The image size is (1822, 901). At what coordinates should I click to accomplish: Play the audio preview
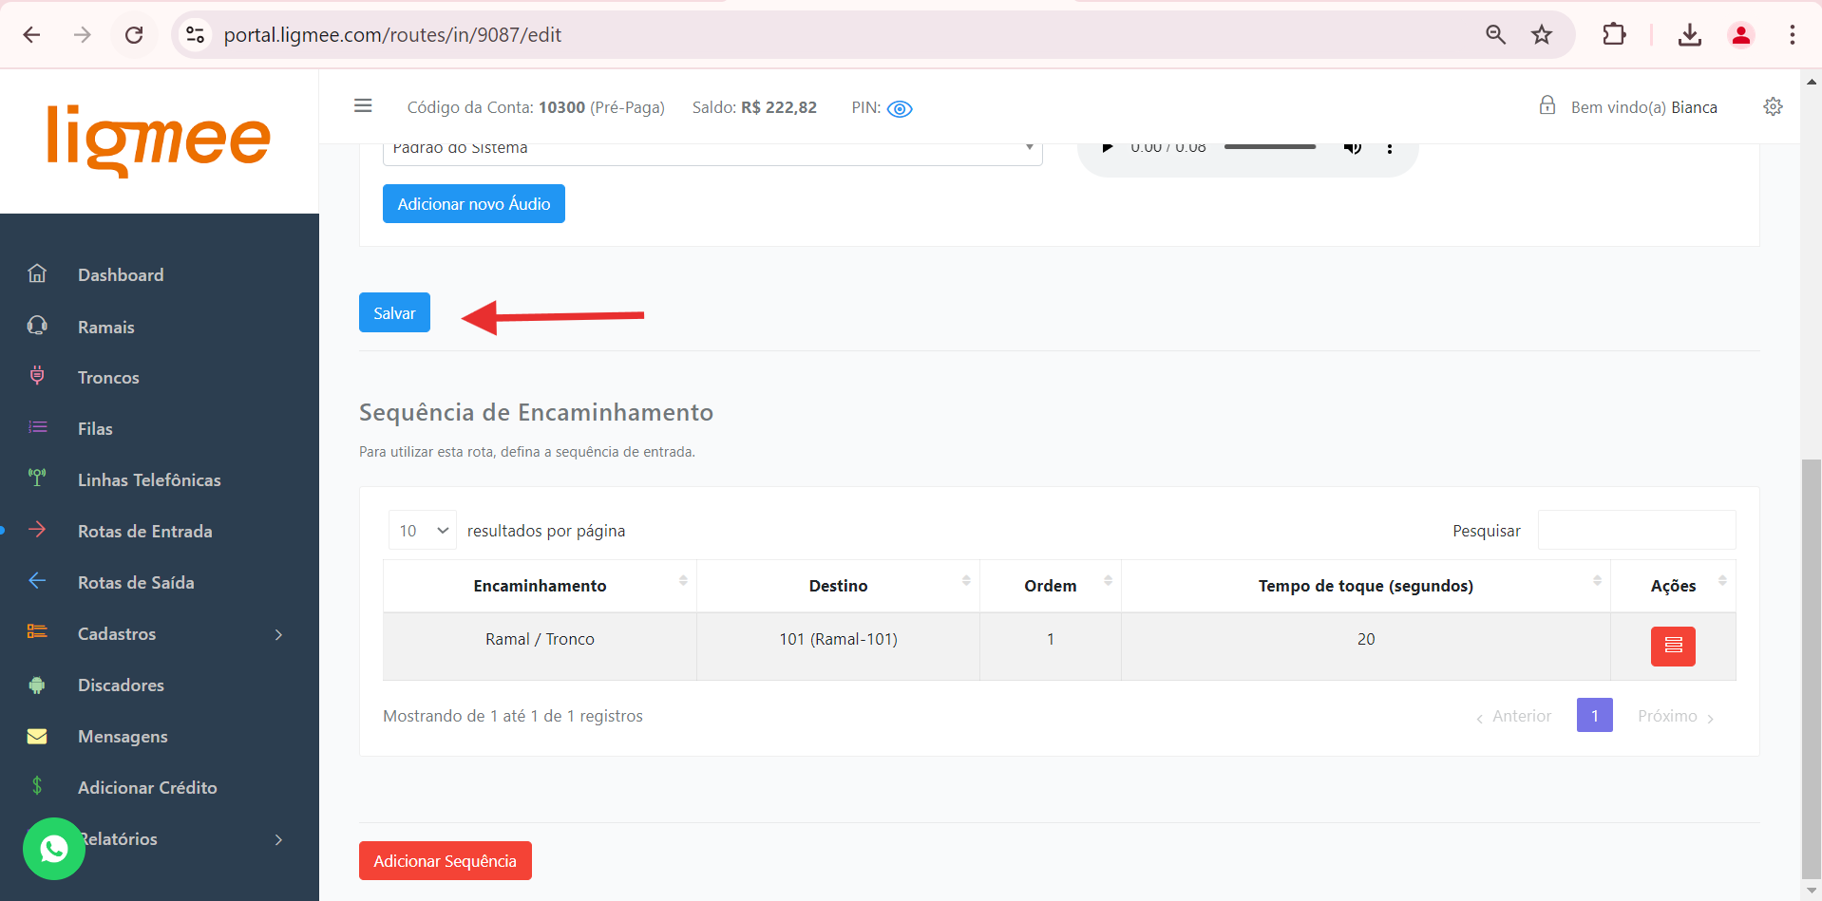pos(1107,148)
